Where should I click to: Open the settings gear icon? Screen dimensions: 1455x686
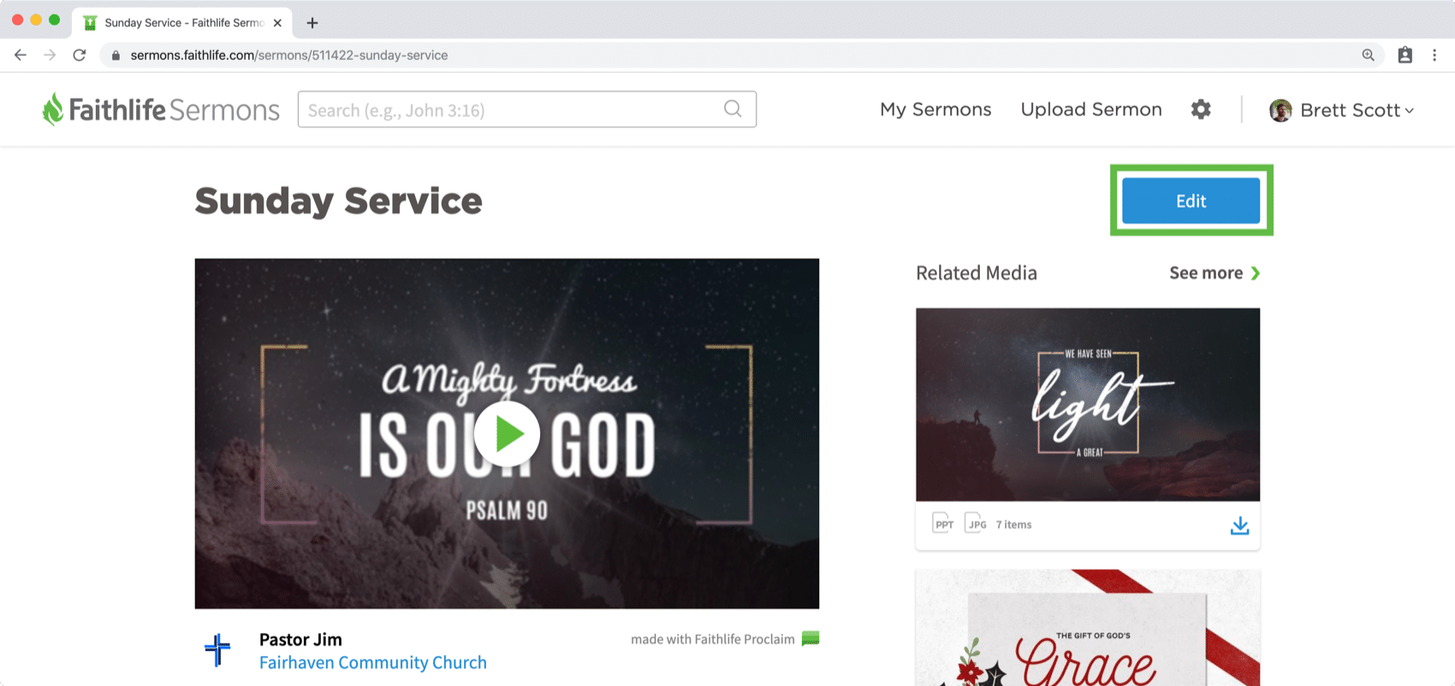click(x=1201, y=109)
